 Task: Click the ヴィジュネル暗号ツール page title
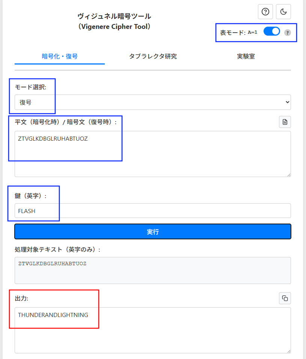point(114,16)
